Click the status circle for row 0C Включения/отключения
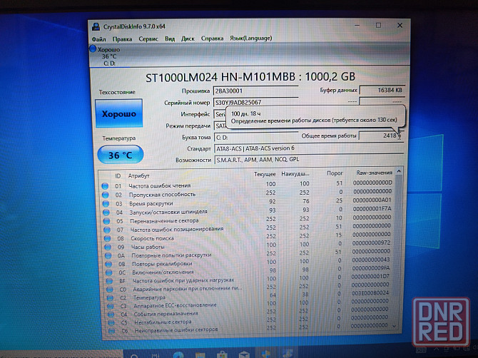Image resolution: width=478 pixels, height=358 pixels. (109, 272)
